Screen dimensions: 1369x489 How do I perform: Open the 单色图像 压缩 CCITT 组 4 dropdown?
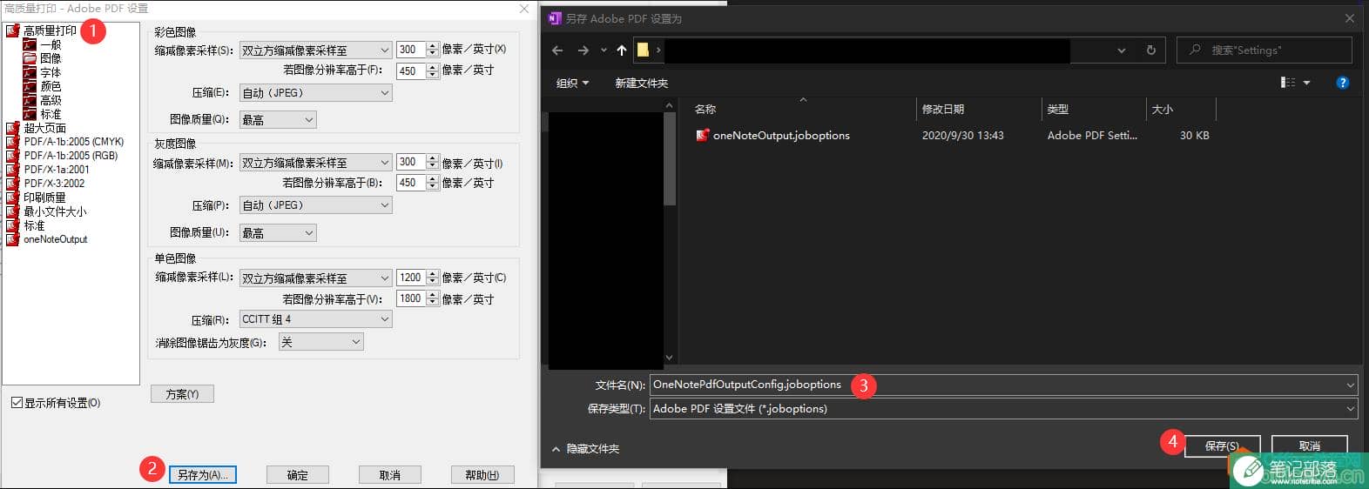point(315,319)
